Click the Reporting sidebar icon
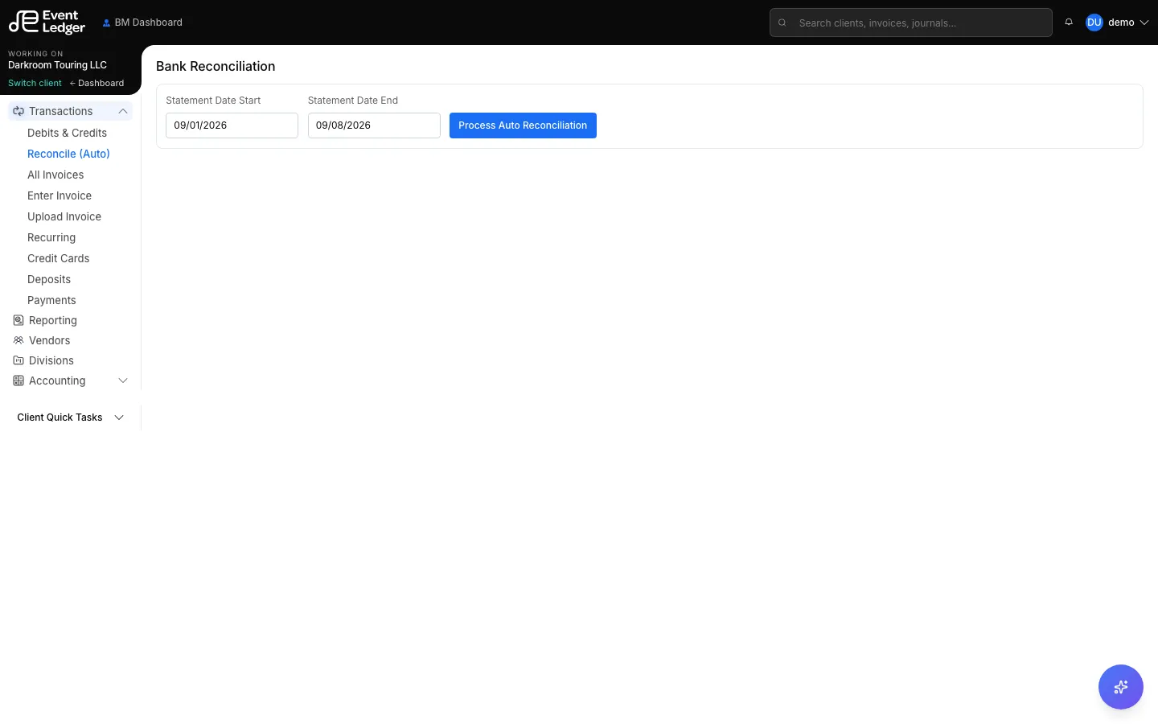The height and width of the screenshot is (724, 1158). (x=18, y=320)
